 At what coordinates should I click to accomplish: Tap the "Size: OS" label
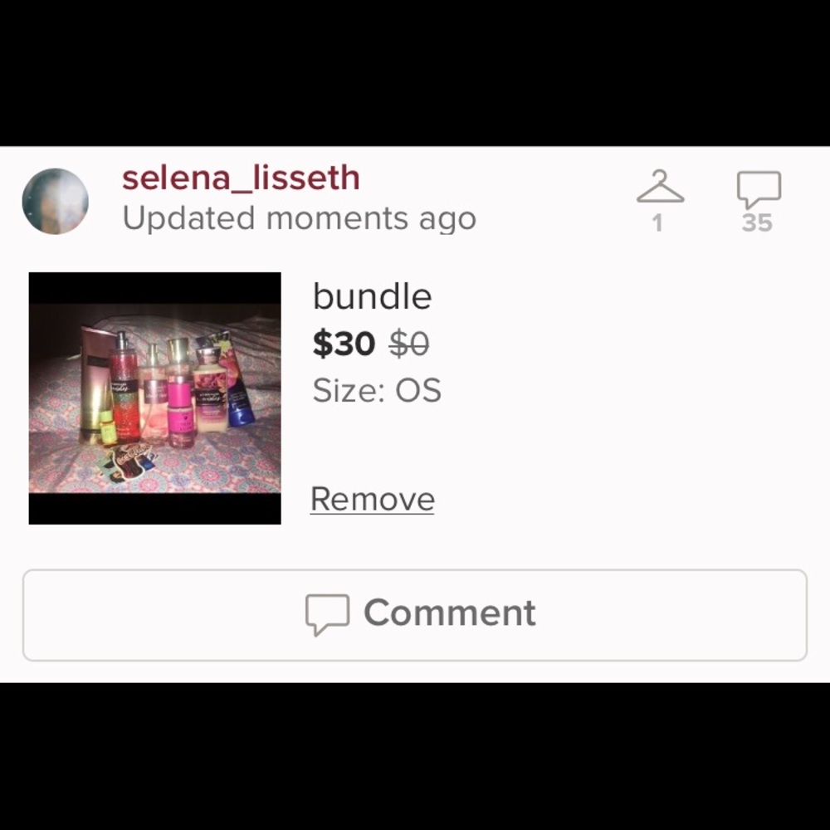pyautogui.click(x=377, y=390)
